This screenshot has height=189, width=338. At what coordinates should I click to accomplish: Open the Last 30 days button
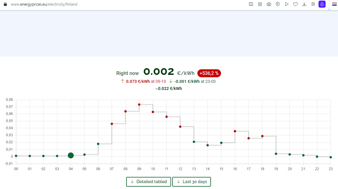tap(191, 182)
